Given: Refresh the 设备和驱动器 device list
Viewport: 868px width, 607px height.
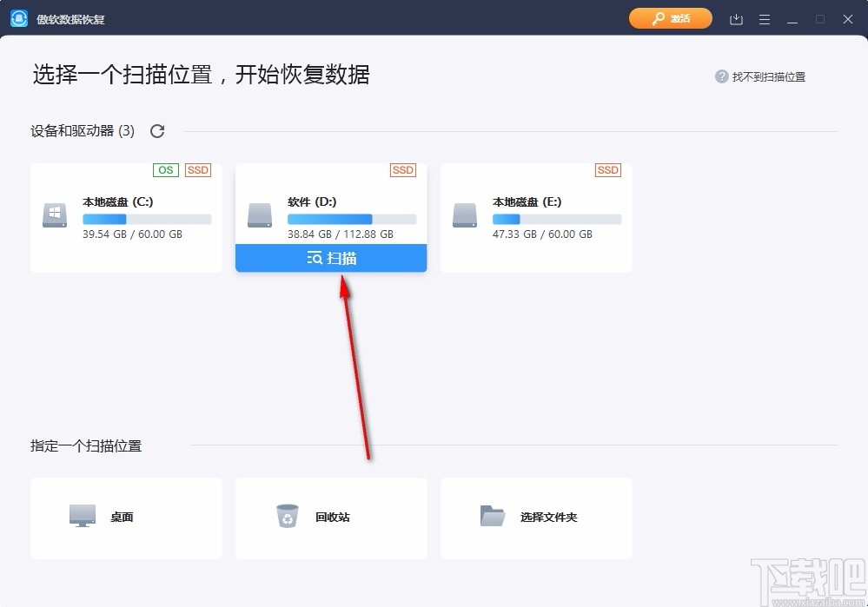Looking at the screenshot, I should click(157, 130).
